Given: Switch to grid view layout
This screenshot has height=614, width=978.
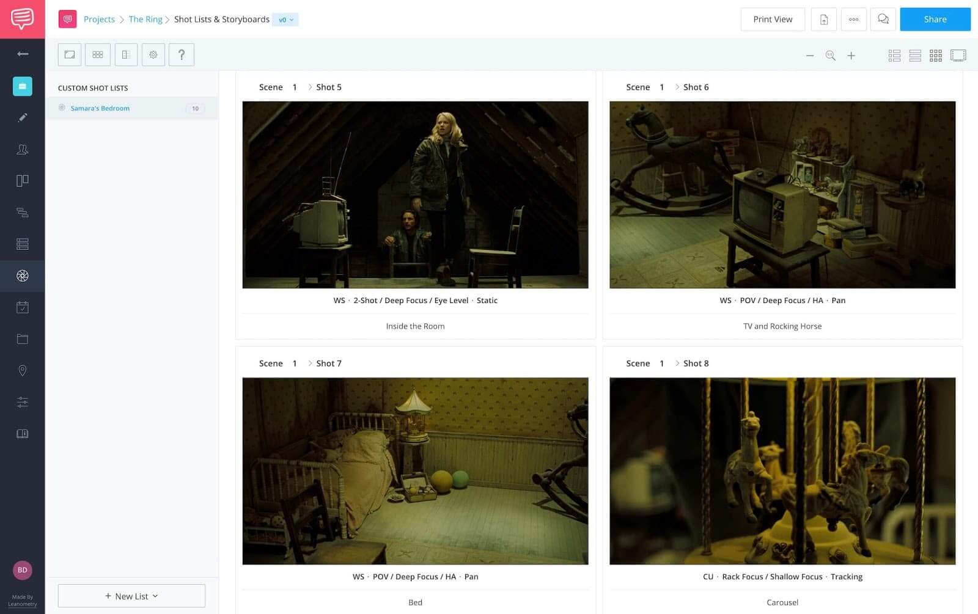Looking at the screenshot, I should click(x=936, y=56).
